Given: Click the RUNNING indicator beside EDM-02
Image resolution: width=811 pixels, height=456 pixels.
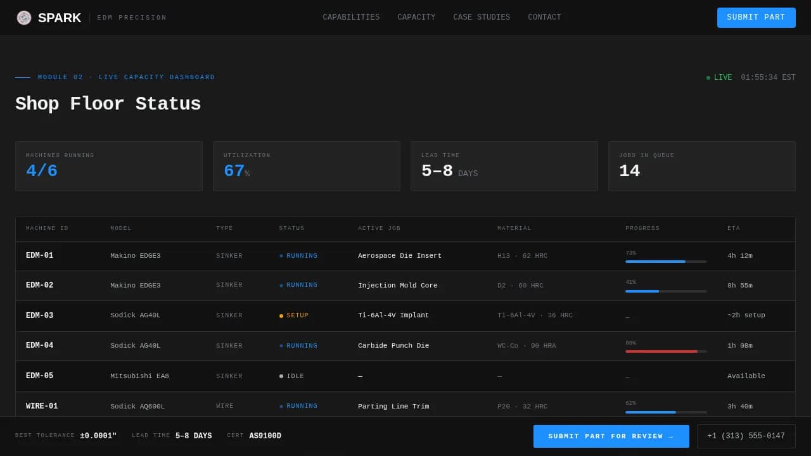Looking at the screenshot, I should 281,285.
